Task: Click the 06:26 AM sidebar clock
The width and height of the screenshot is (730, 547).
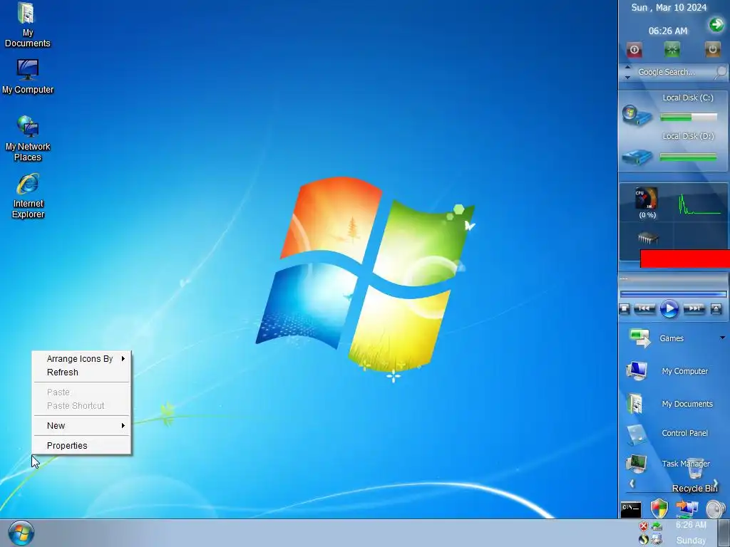Action: (x=667, y=31)
